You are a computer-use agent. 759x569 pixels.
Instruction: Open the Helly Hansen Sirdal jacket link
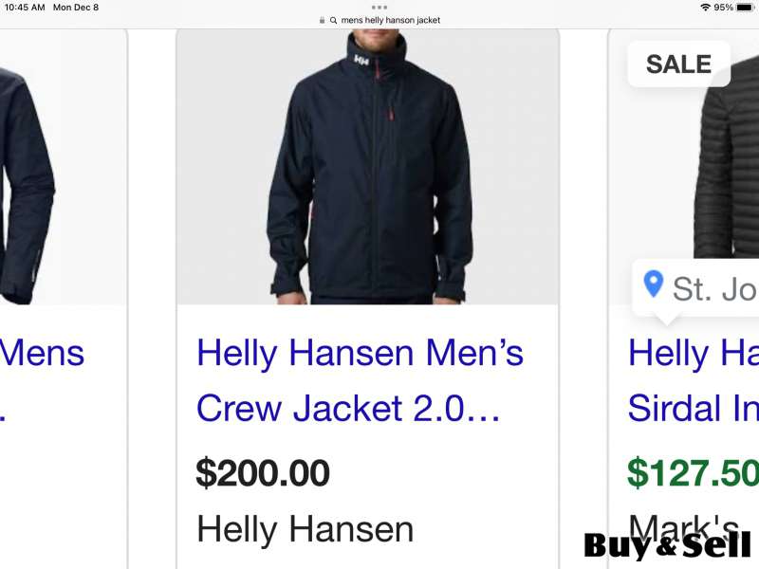click(694, 380)
